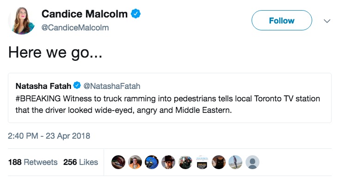
Task: View the 188 Retweets list
Action: coord(33,162)
